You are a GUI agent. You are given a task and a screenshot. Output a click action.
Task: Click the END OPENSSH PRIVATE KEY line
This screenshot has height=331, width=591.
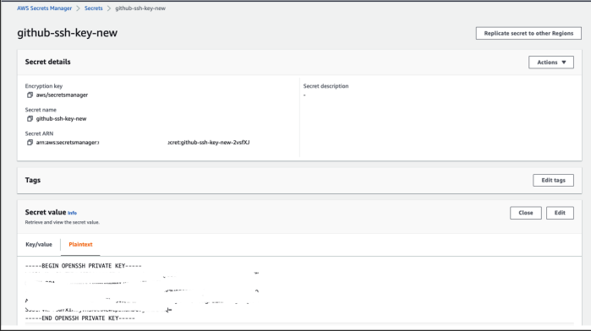[80, 318]
